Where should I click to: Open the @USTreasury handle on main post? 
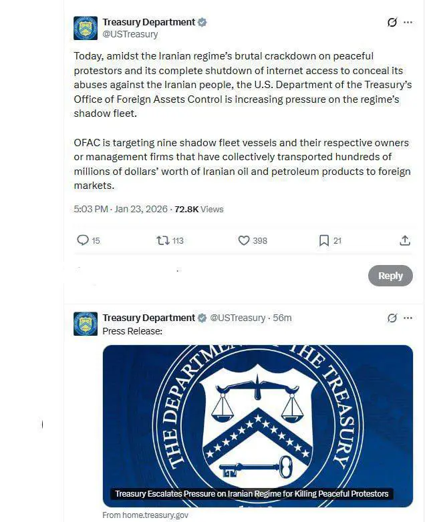tap(130, 34)
